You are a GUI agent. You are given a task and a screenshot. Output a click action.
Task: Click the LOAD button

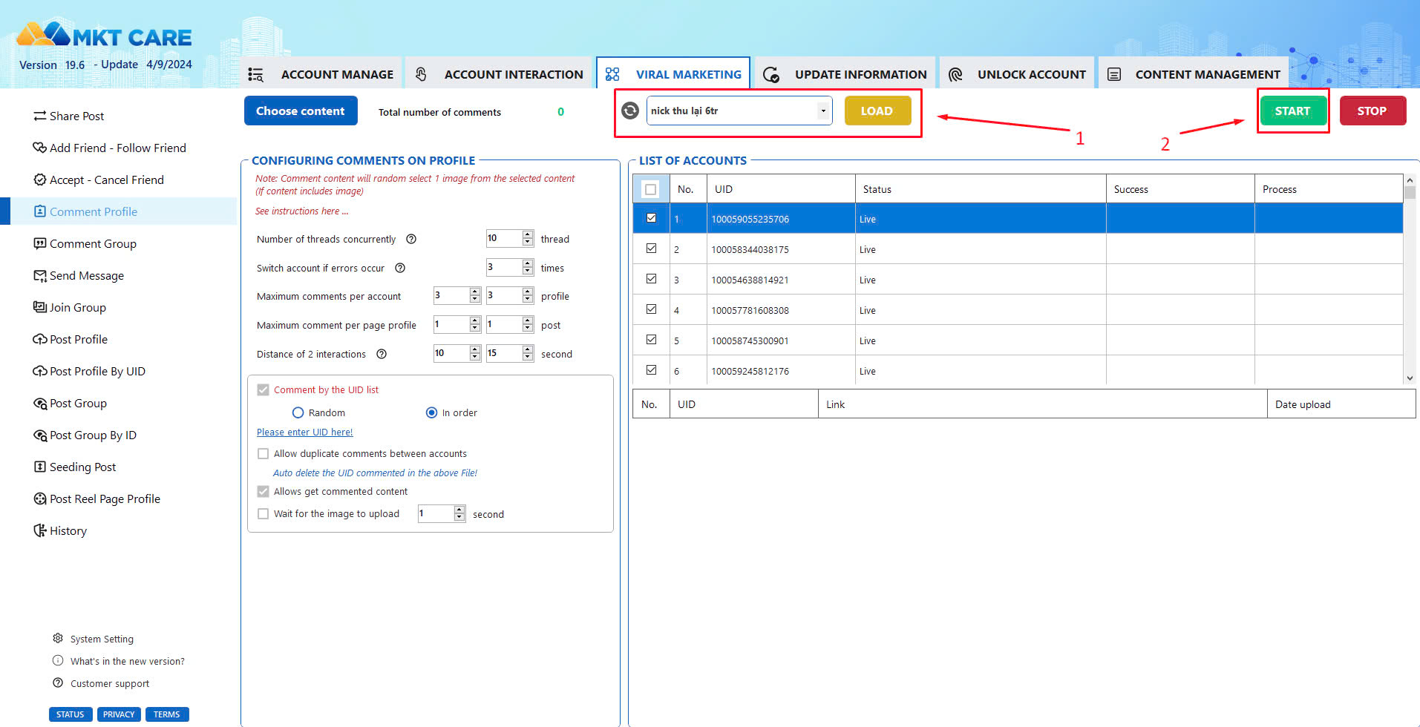[x=877, y=111]
